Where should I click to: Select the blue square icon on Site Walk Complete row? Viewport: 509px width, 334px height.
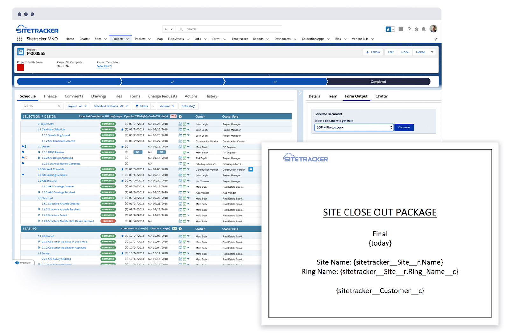251,169
